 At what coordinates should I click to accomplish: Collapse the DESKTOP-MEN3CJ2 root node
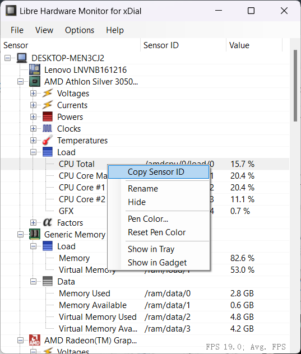tap(7, 58)
